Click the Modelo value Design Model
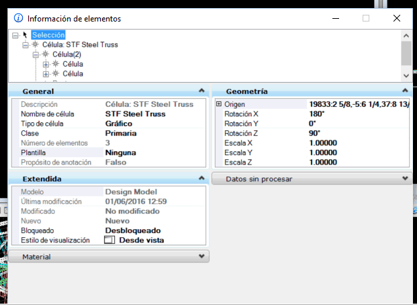 point(131,191)
